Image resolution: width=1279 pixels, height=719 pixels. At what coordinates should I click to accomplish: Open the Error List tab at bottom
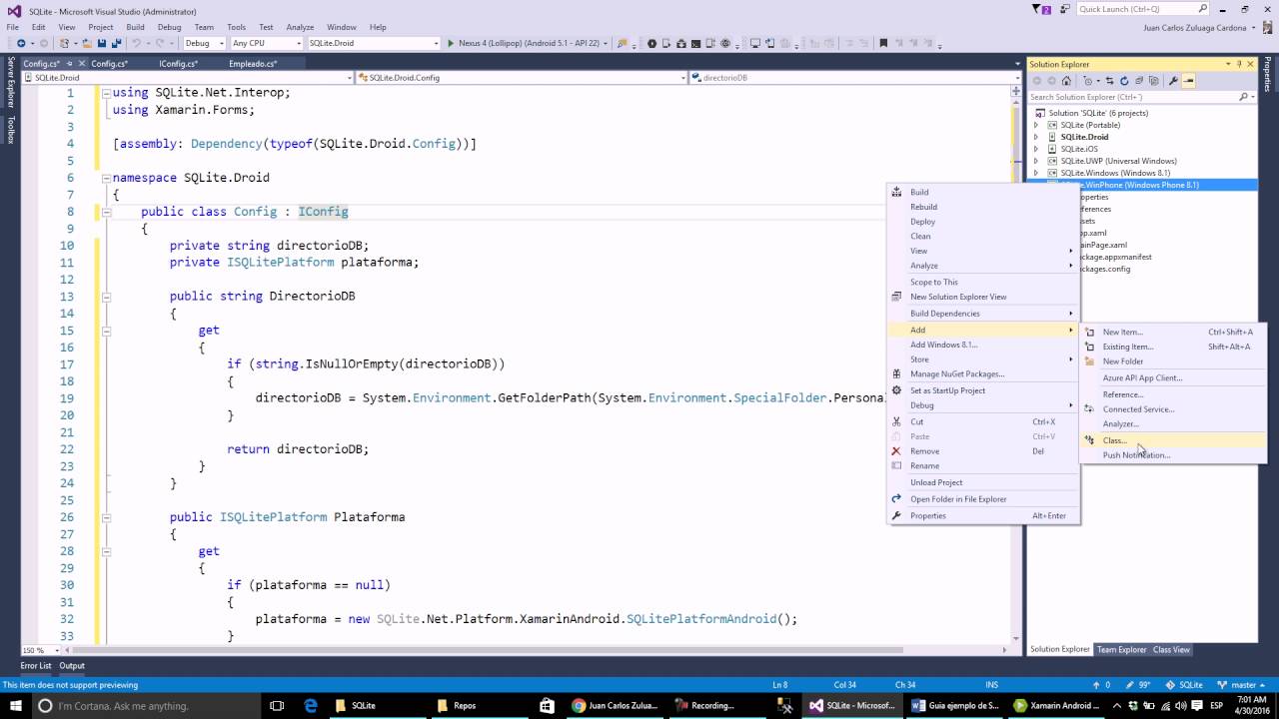(x=36, y=665)
